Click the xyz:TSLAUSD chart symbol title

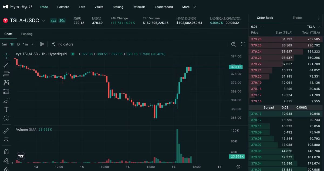[x=41, y=54]
